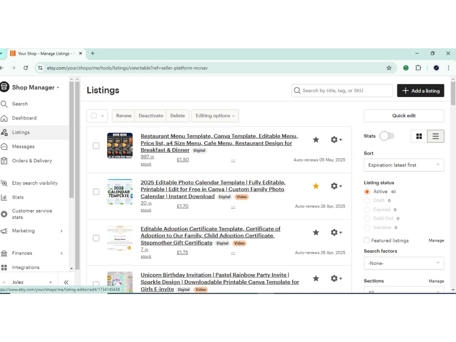The width and height of the screenshot is (456, 342).
Task: Switch to list view of listings
Action: [x=435, y=136]
